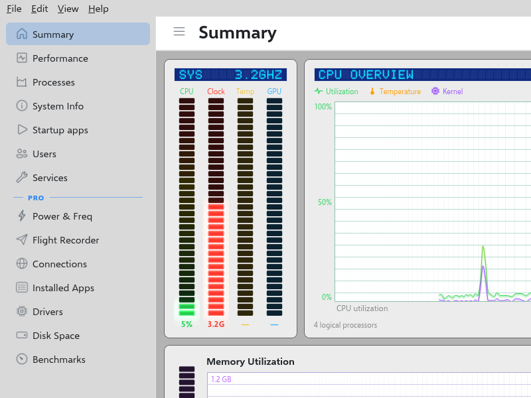Click the green CPU meter label

click(187, 92)
